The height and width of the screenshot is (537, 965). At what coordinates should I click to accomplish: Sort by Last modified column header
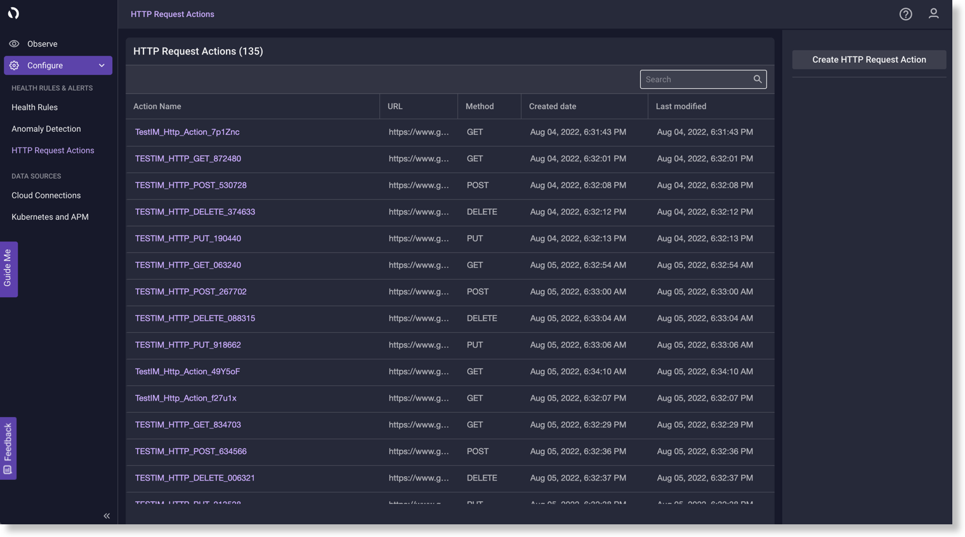coord(681,107)
